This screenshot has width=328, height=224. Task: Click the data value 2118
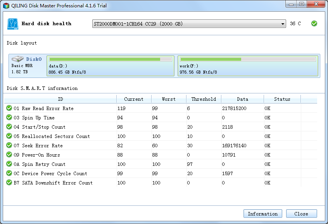tap(227, 127)
